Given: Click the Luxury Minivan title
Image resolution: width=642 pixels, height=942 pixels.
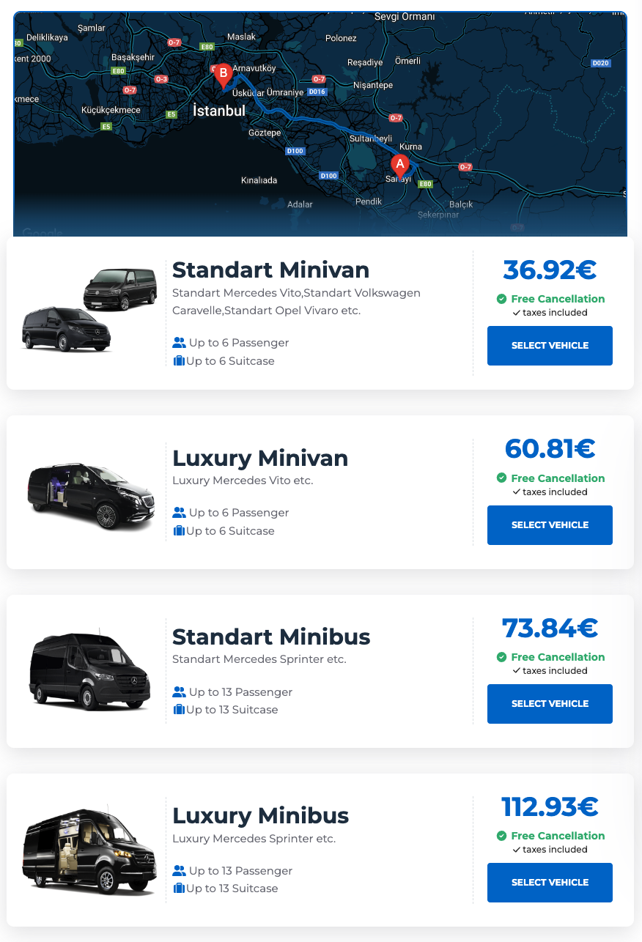Looking at the screenshot, I should click(259, 459).
